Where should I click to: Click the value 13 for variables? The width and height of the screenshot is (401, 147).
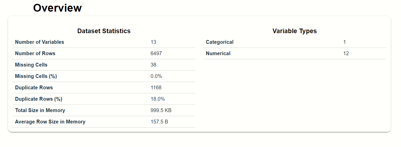(x=153, y=42)
